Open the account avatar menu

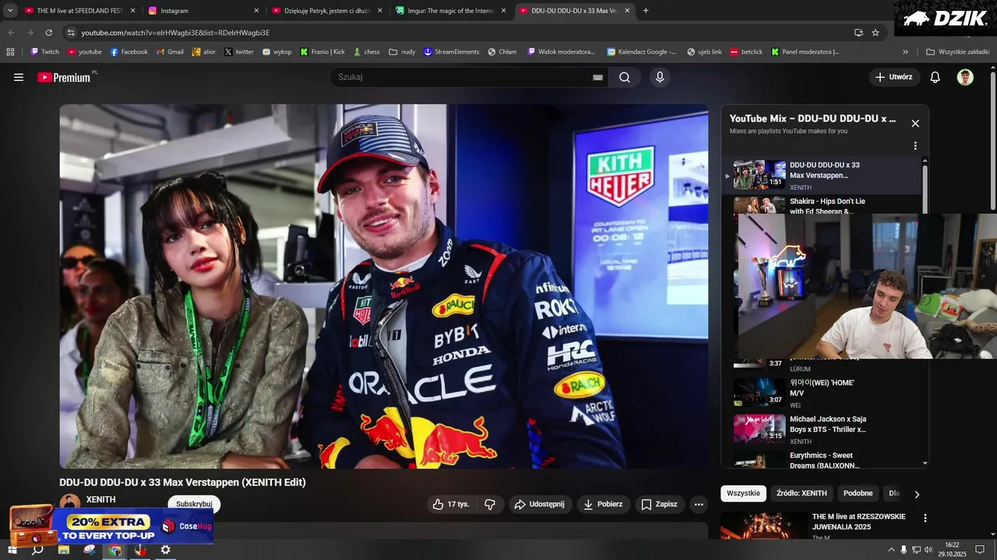point(965,77)
